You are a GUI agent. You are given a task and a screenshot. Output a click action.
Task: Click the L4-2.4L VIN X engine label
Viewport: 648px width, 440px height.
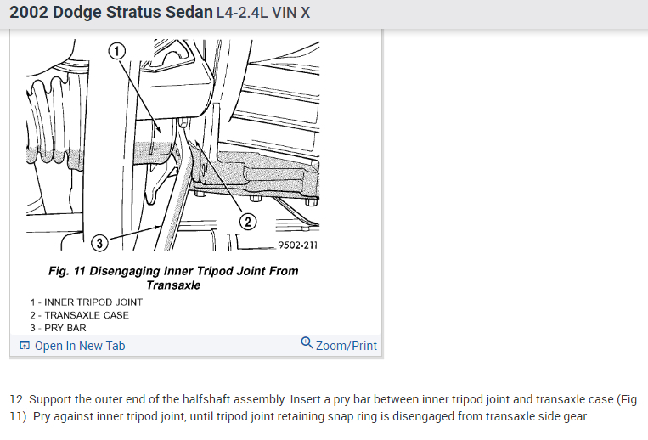tap(262, 13)
